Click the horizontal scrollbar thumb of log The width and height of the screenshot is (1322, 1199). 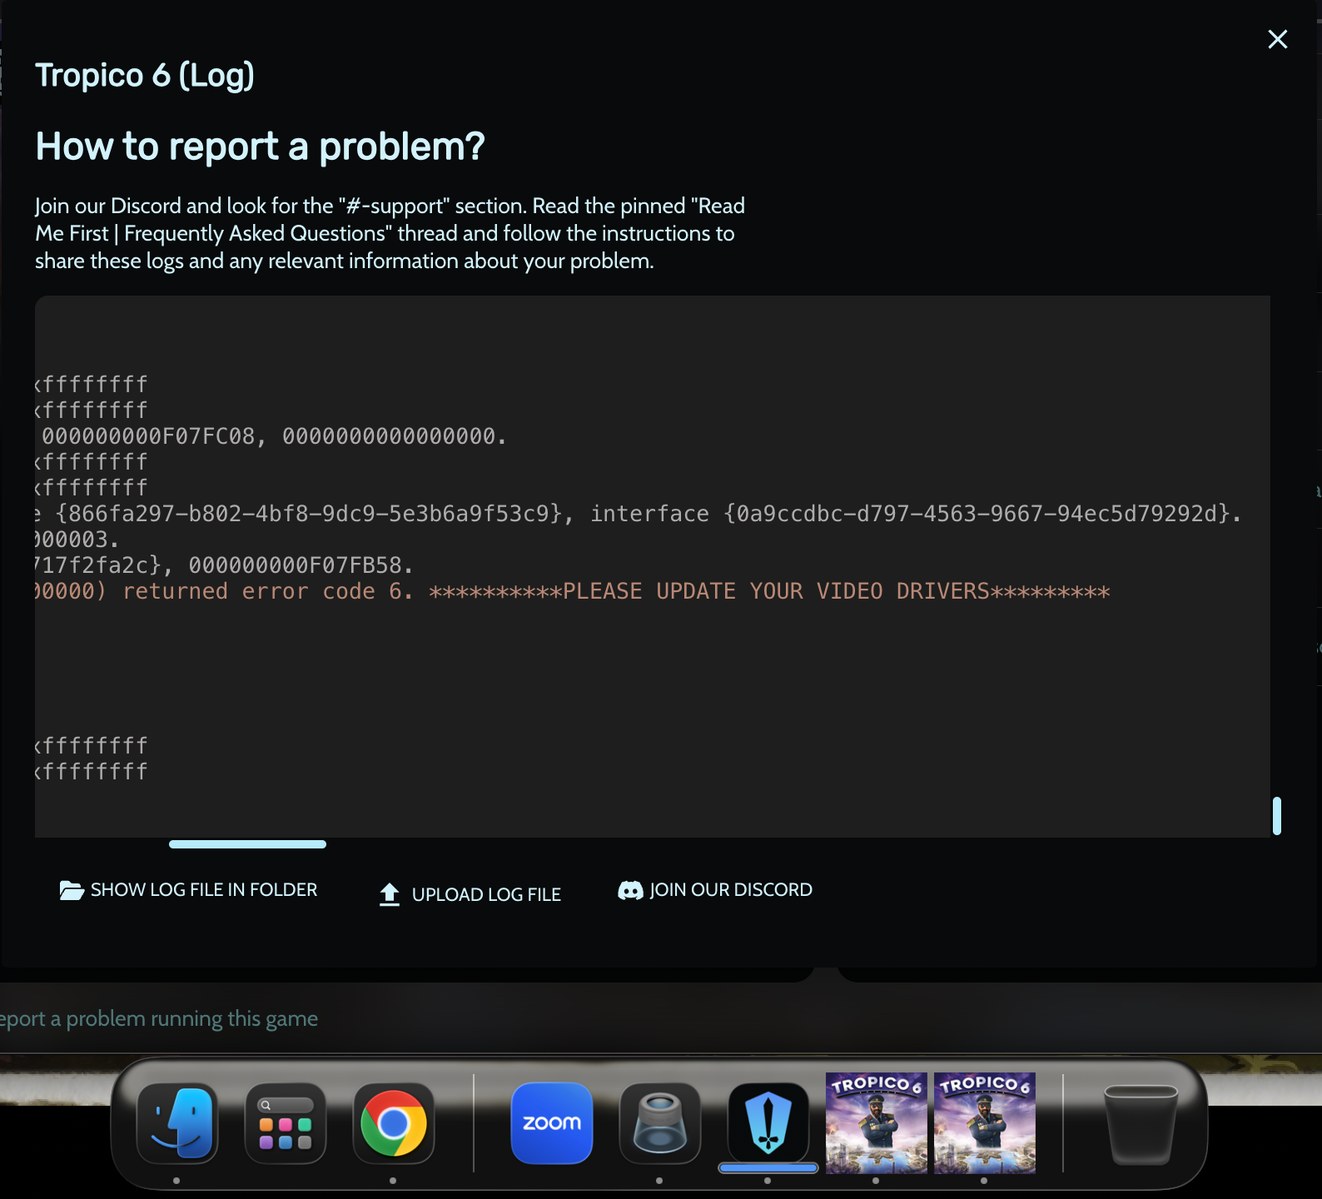coord(247,844)
